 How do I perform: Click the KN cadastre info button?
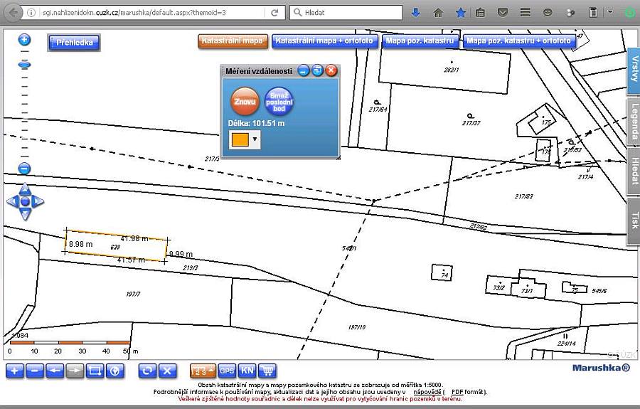(x=247, y=371)
